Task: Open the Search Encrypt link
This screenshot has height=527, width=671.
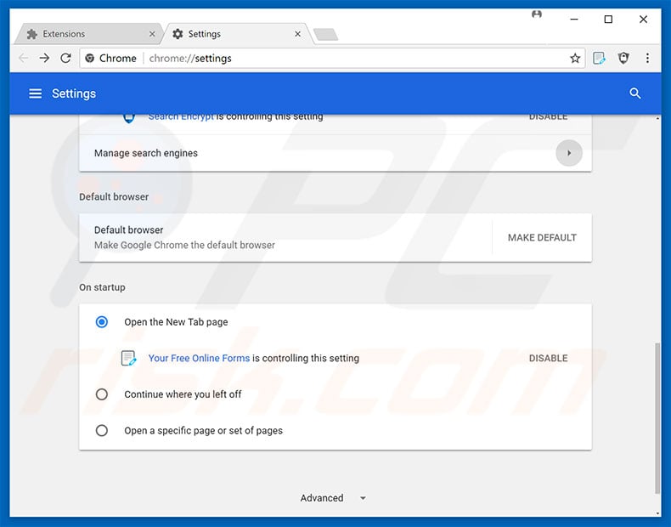Action: tap(181, 116)
